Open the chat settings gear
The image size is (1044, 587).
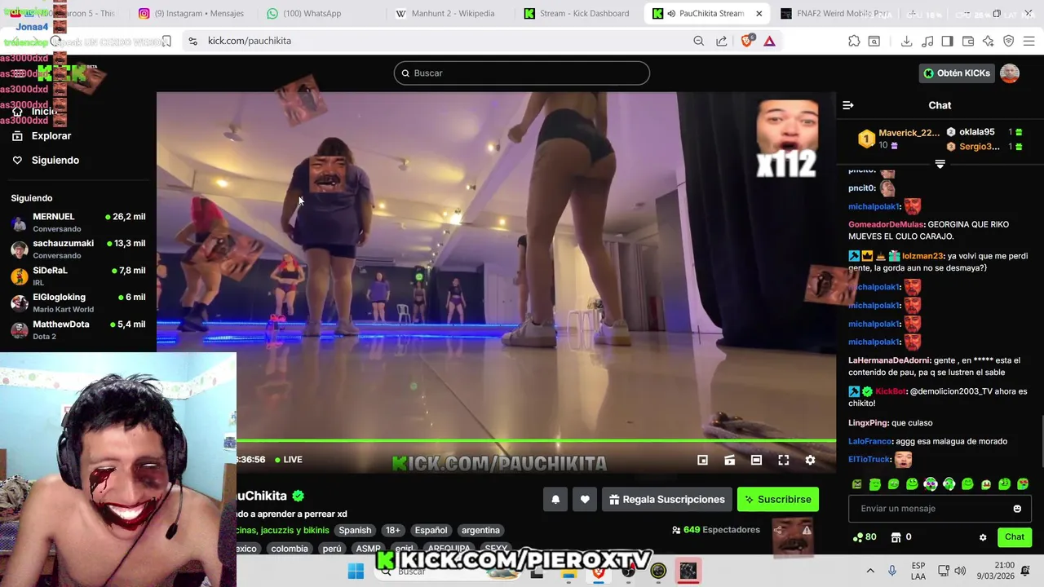pos(983,537)
